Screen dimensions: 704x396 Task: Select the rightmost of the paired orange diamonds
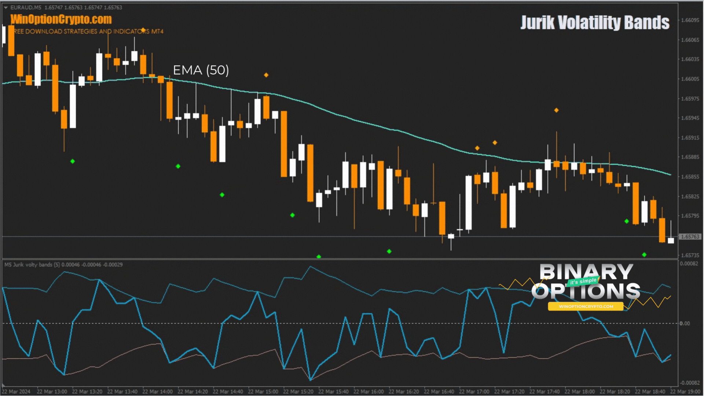495,143
